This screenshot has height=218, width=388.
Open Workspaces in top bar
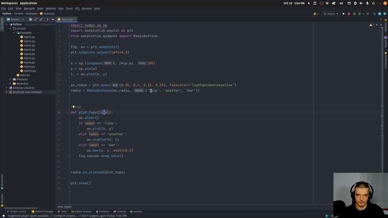pos(10,3)
